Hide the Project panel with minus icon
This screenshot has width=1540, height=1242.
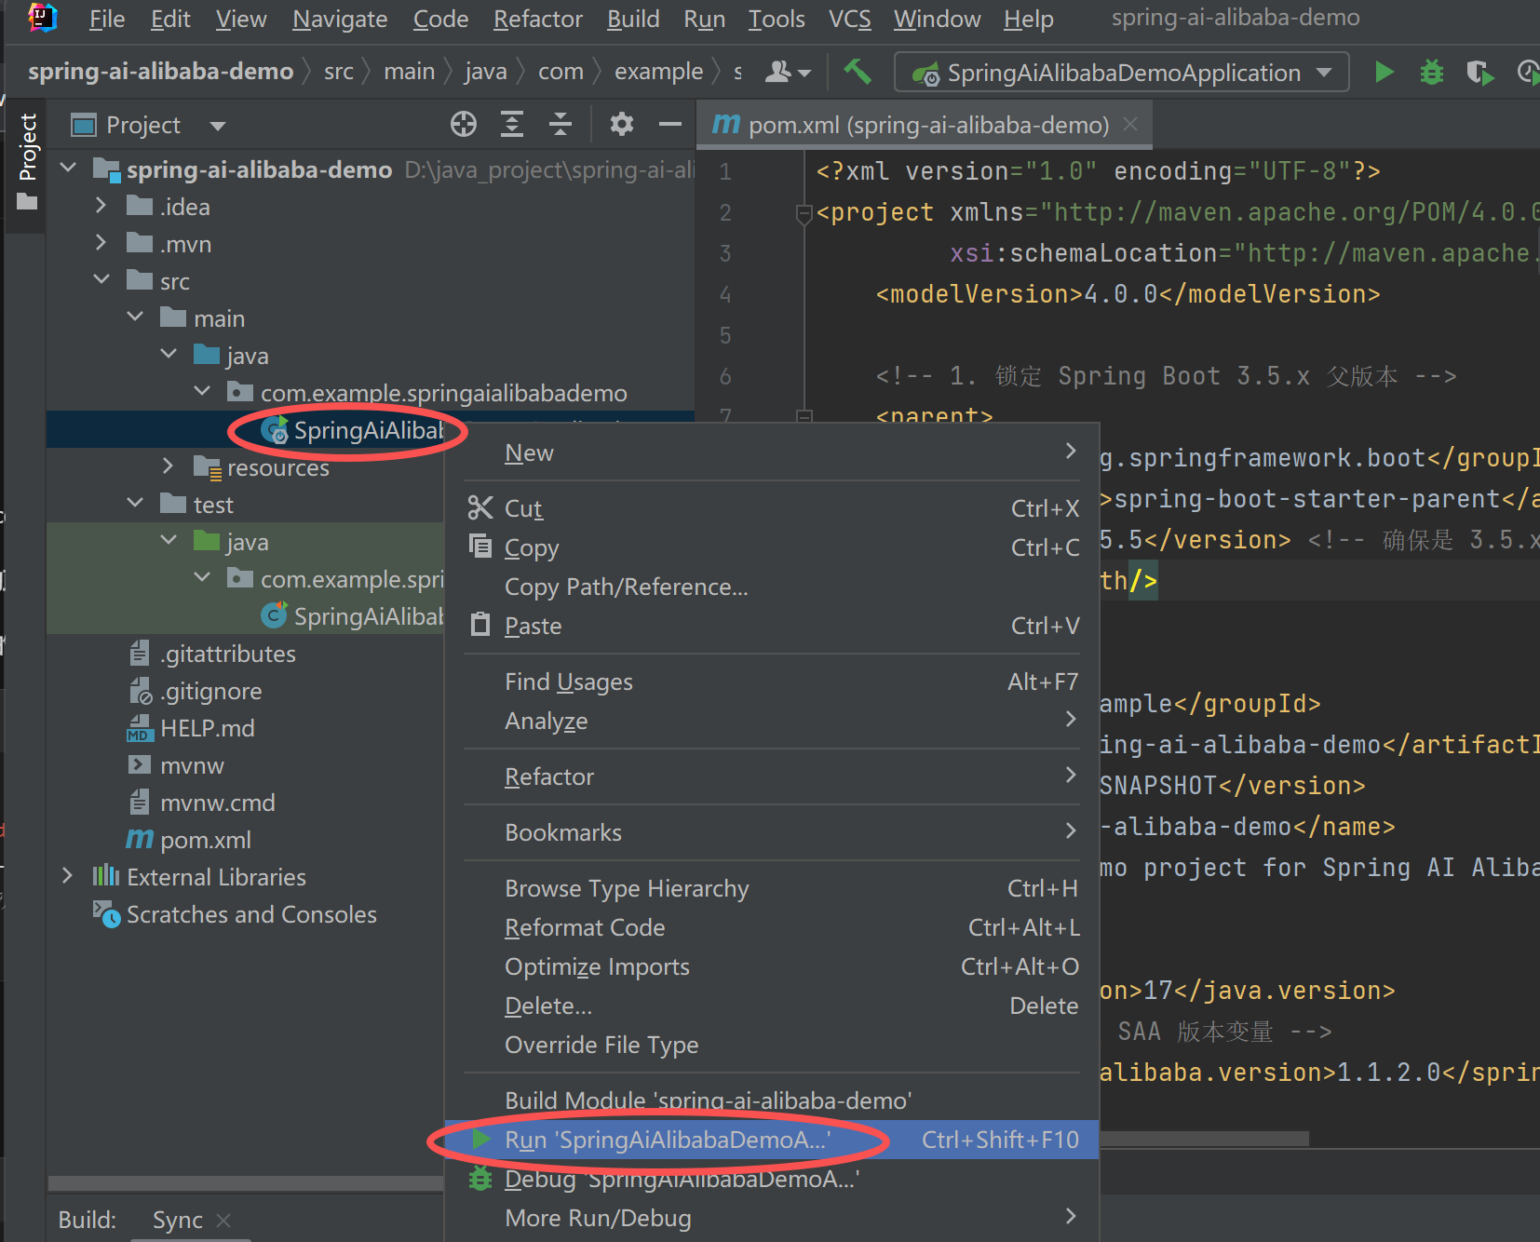click(669, 124)
